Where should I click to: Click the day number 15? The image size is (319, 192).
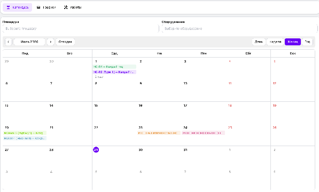(96, 106)
